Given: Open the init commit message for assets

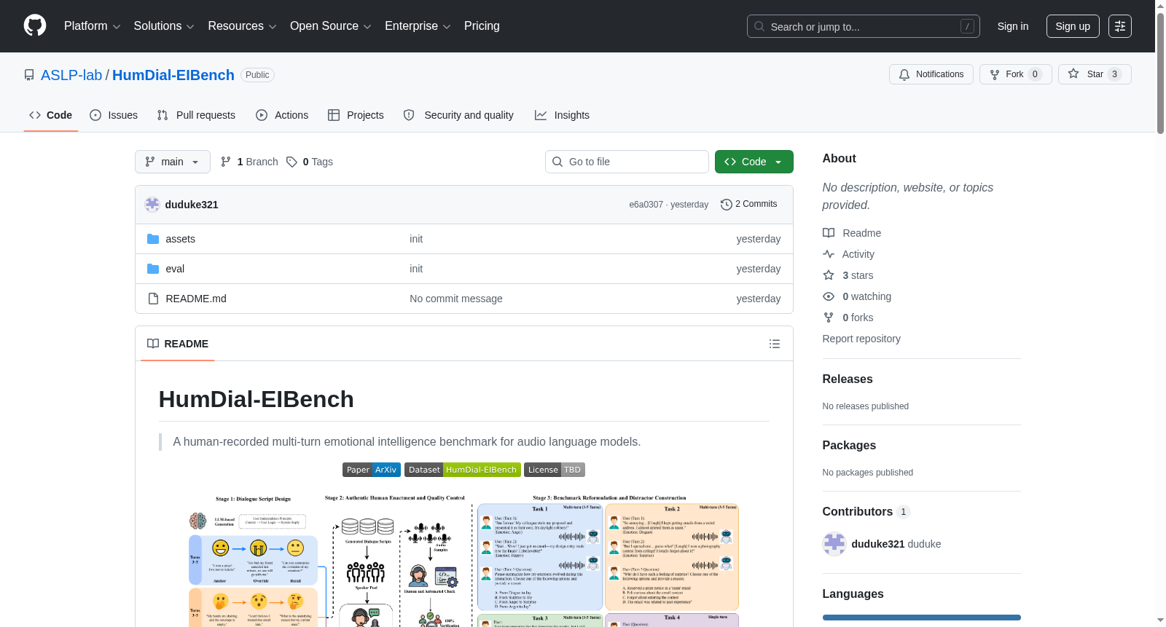Looking at the screenshot, I should pos(416,239).
